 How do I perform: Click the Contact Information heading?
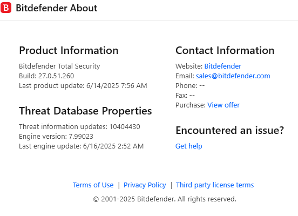pyautogui.click(x=225, y=50)
